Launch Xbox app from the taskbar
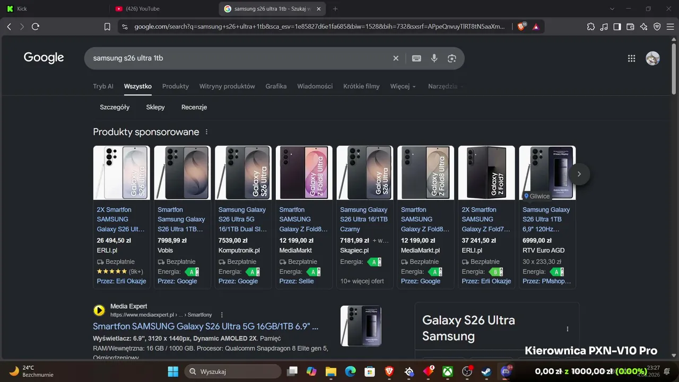The height and width of the screenshot is (382, 679). coord(448,371)
